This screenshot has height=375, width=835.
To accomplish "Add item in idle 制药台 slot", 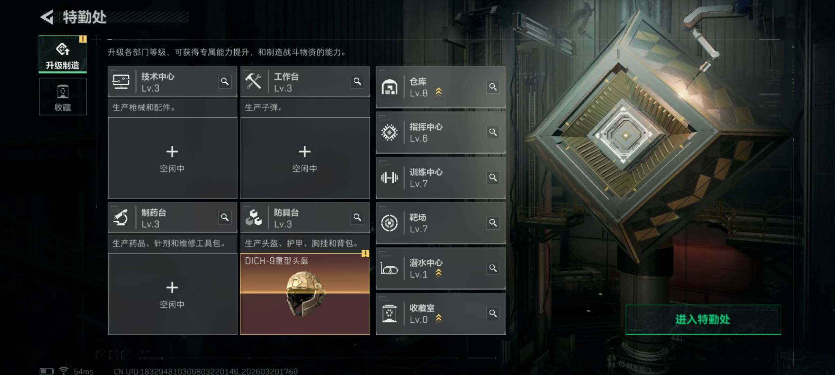I will tap(172, 294).
